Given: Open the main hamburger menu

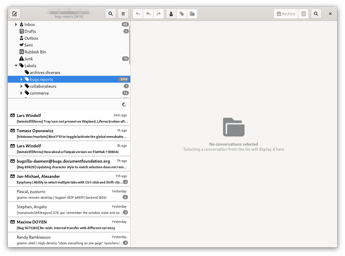Looking at the screenshot, I should pyautogui.click(x=123, y=14).
